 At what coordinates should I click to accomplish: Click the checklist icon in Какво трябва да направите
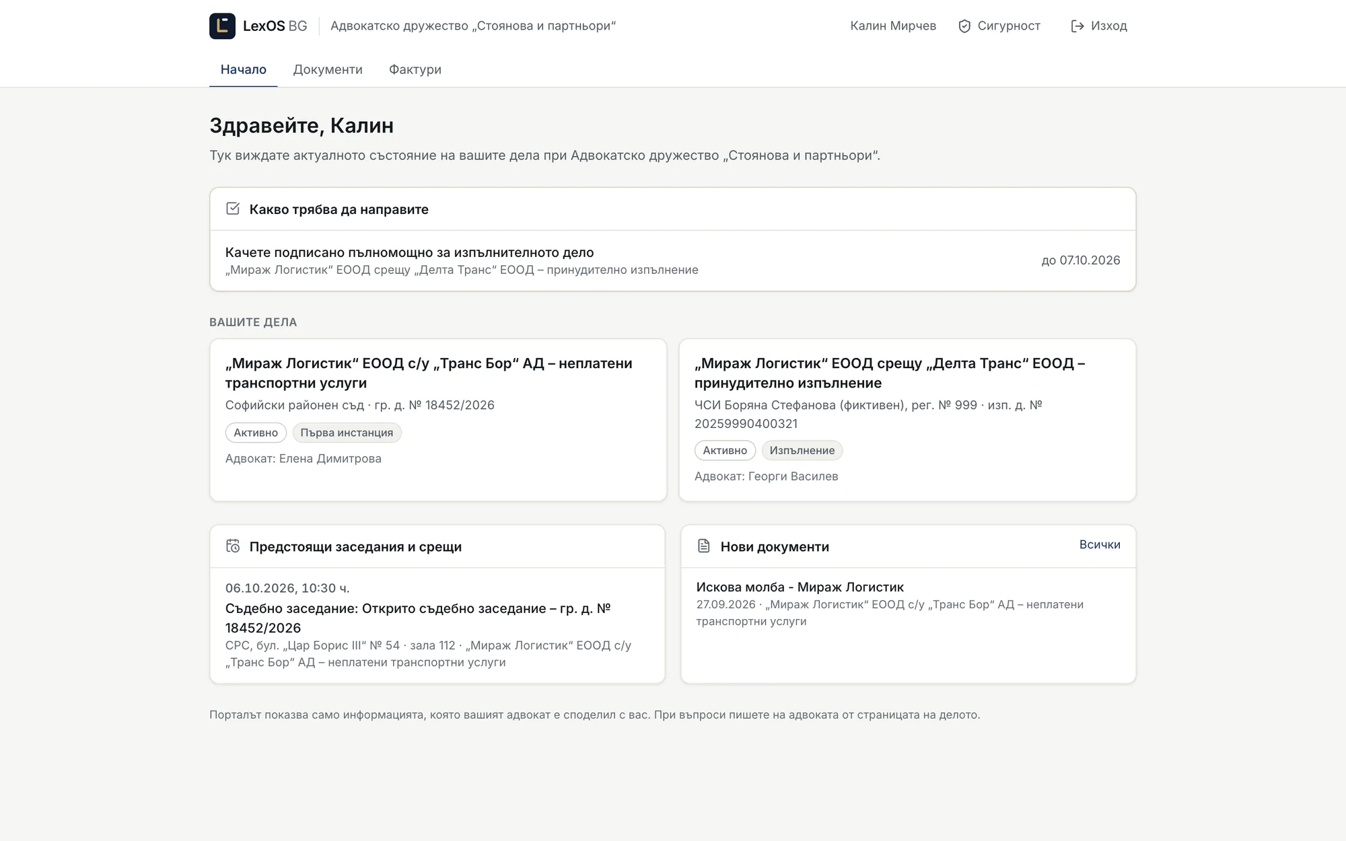pos(233,209)
